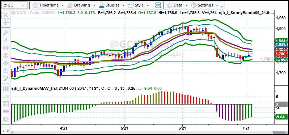This screenshot has height=135, width=289.
Task: Choose the trendline drawing tool in sidebar
Action: click(6, 40)
